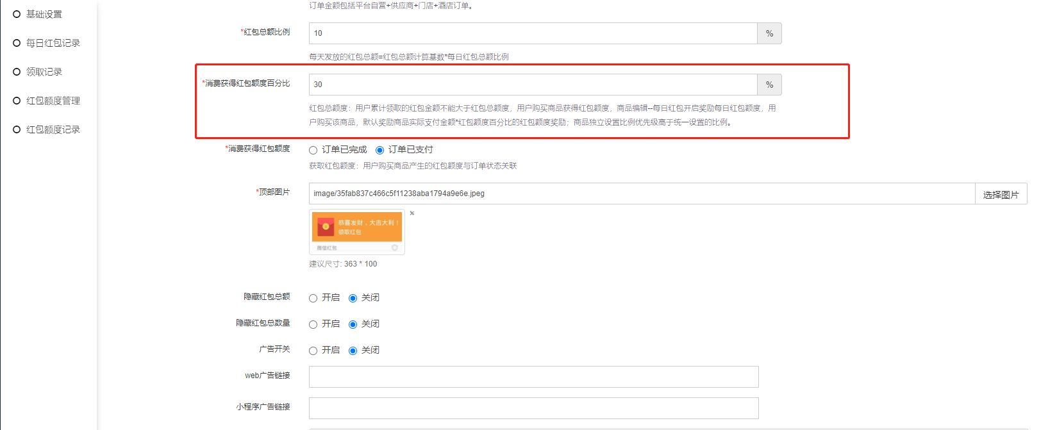Open 基础设置 in the sidebar
1057x430 pixels.
point(44,14)
